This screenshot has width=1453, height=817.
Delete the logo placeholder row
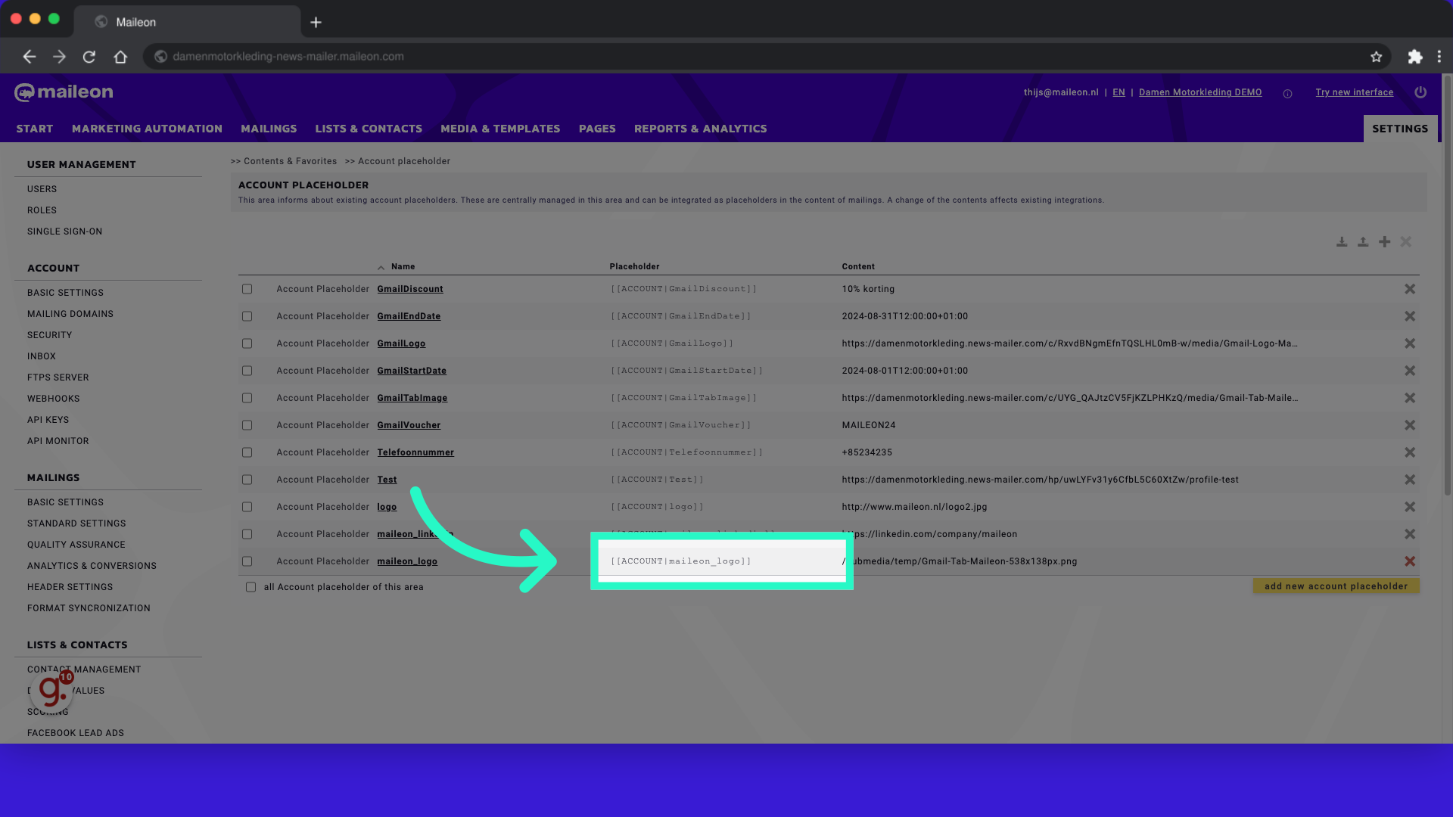[x=1409, y=507]
